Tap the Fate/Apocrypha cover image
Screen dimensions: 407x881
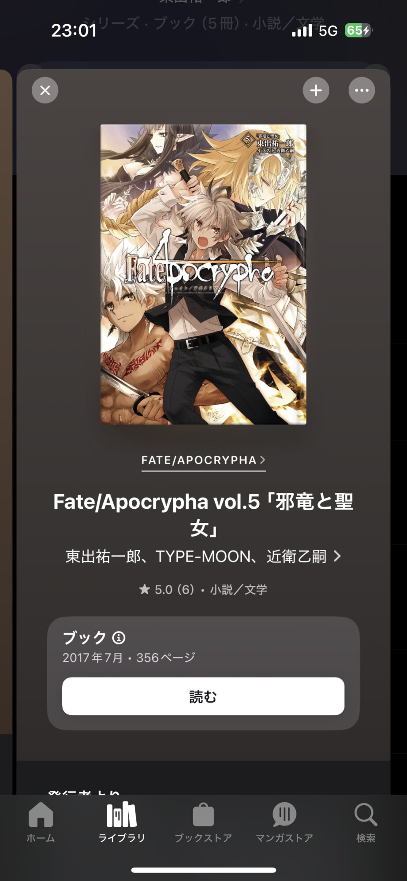[203, 274]
